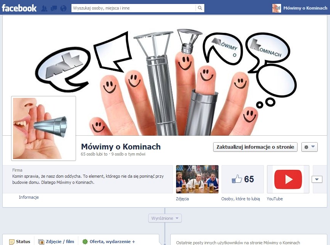Click the green offer badge icon
Viewport: 330px width, 245px height.
point(85,242)
